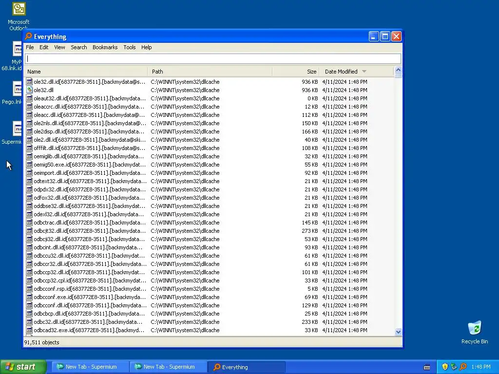Click file name odbccp32.cpl.id[683772E8-3511]
Viewport: 499px width, 374px height.
tap(90, 280)
